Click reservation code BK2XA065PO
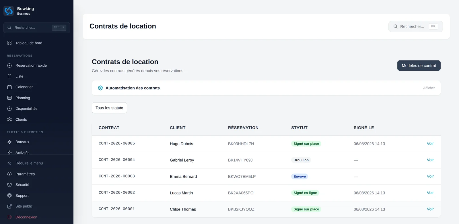This screenshot has width=459, height=224. tap(241, 193)
